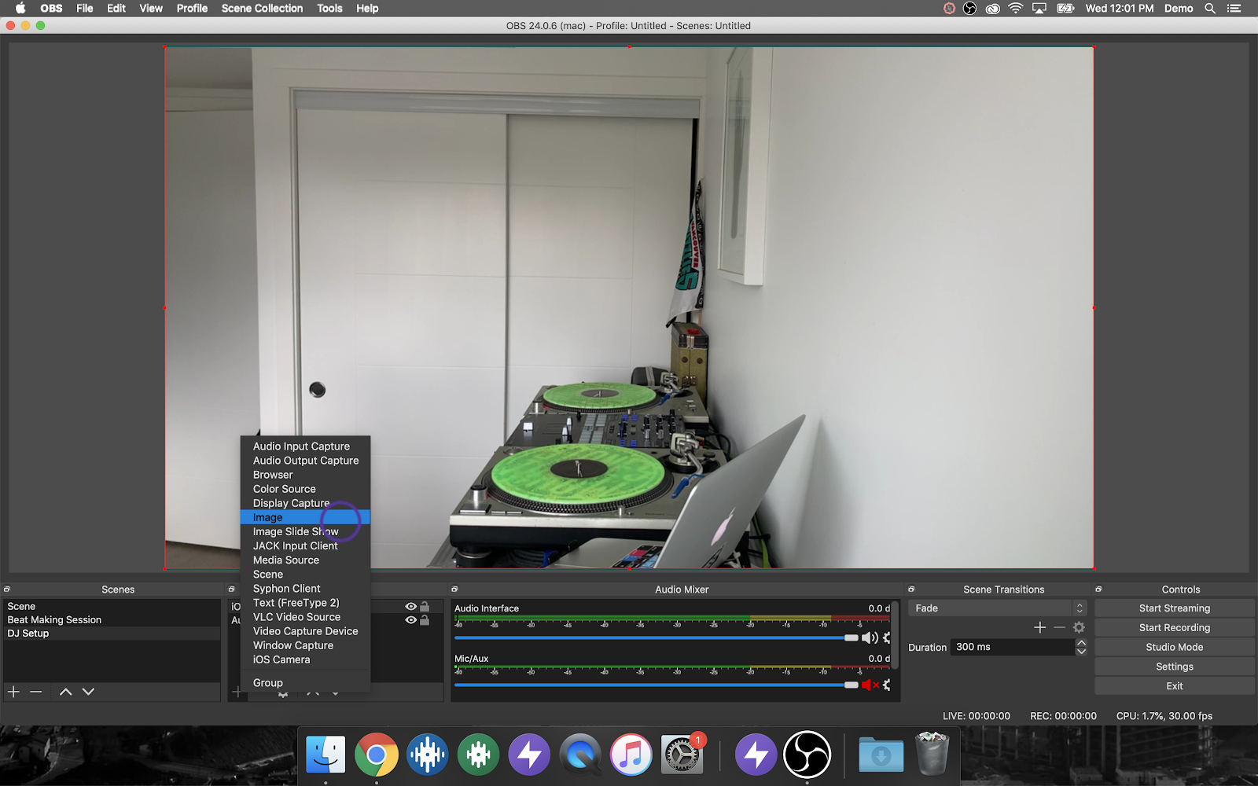This screenshot has width=1258, height=786.
Task: Unmute the Mic/Aux channel
Action: [x=870, y=685]
